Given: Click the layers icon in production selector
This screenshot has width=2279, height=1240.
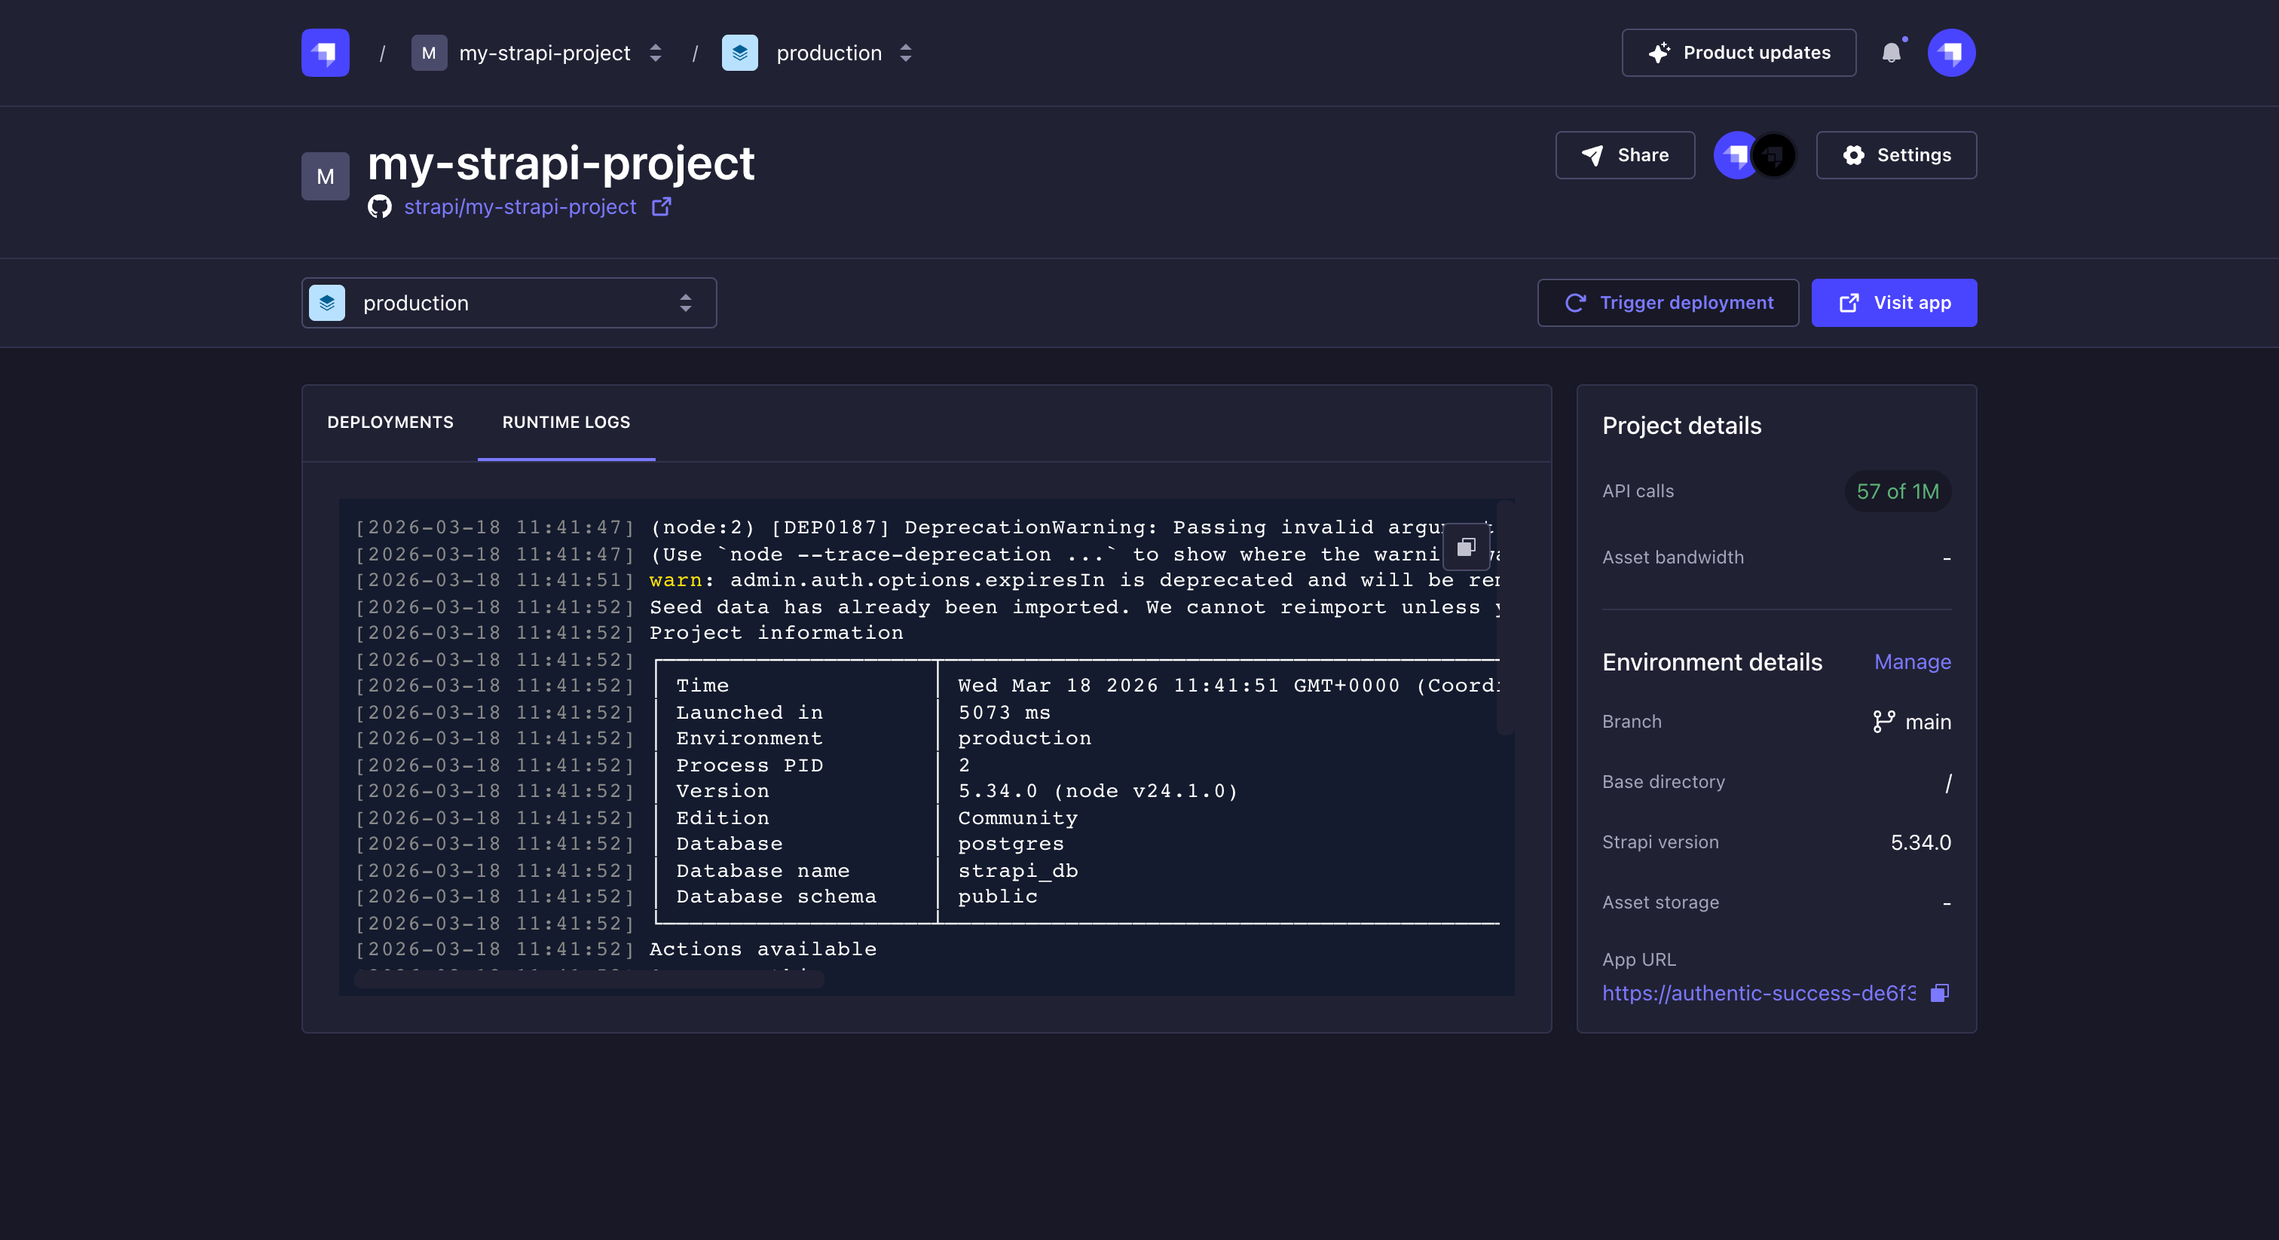Looking at the screenshot, I should click(326, 303).
